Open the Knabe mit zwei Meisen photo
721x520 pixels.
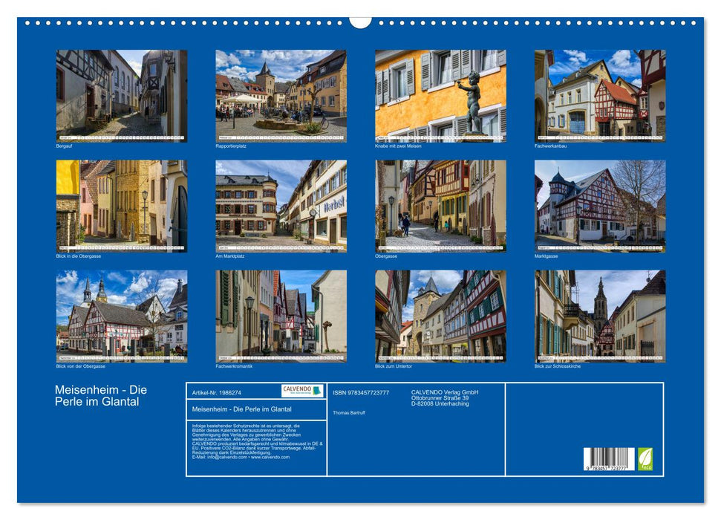440,96
